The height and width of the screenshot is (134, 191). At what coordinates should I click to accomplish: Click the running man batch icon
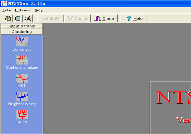(28, 18)
